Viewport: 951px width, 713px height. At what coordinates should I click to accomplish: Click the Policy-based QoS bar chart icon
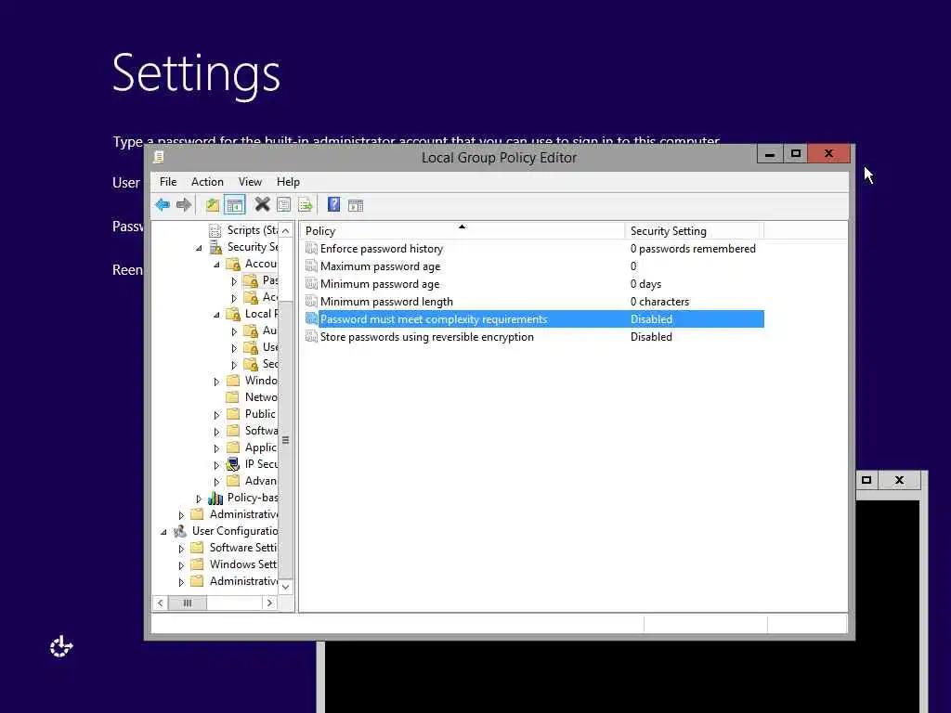215,498
